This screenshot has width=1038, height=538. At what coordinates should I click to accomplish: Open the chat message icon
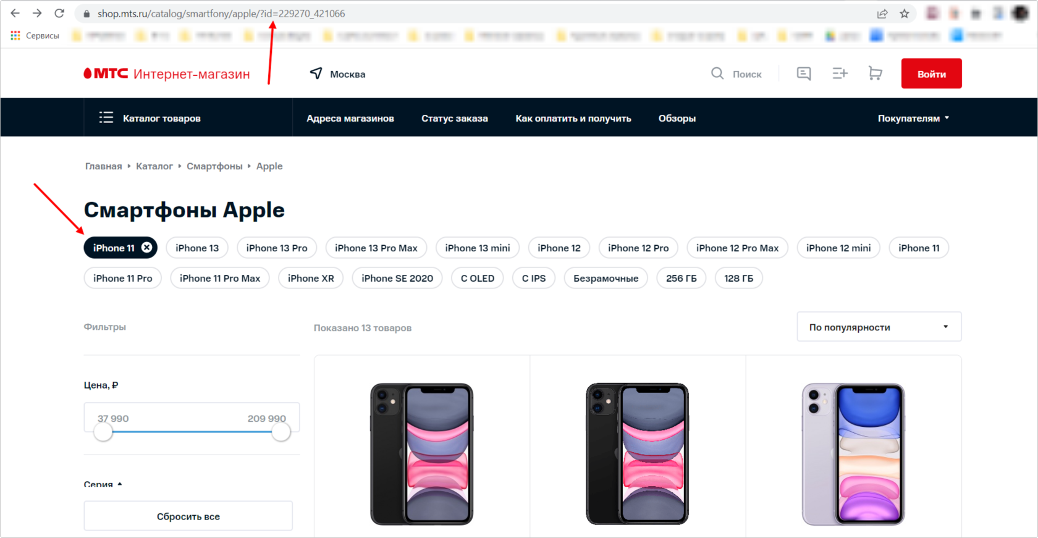(x=803, y=74)
